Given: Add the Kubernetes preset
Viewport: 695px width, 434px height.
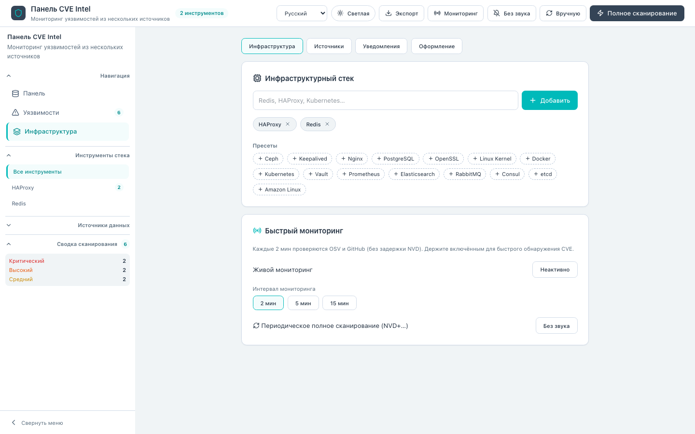Looking at the screenshot, I should point(276,174).
